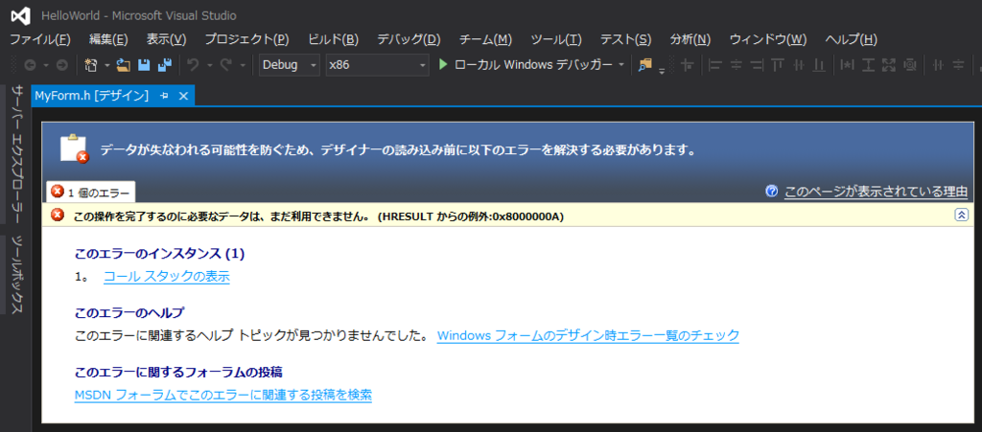Open the 編集(E) menu

[x=108, y=39]
